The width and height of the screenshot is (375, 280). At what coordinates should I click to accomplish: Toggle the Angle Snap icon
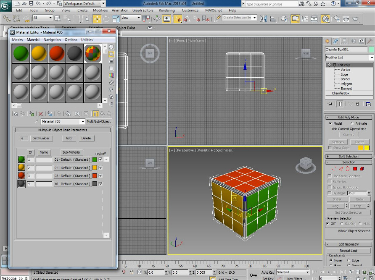coord(187,18)
